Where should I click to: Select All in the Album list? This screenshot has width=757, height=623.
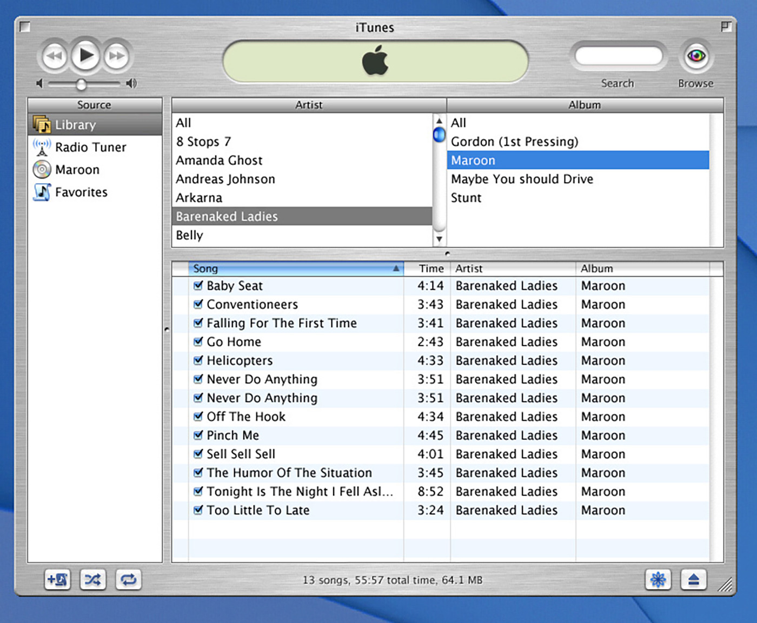(x=579, y=123)
